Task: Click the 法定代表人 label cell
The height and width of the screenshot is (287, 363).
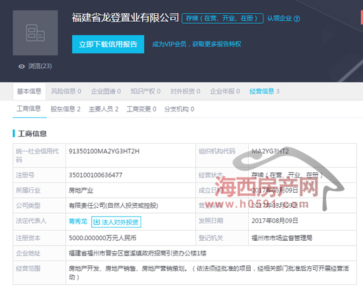Action: click(x=40, y=222)
